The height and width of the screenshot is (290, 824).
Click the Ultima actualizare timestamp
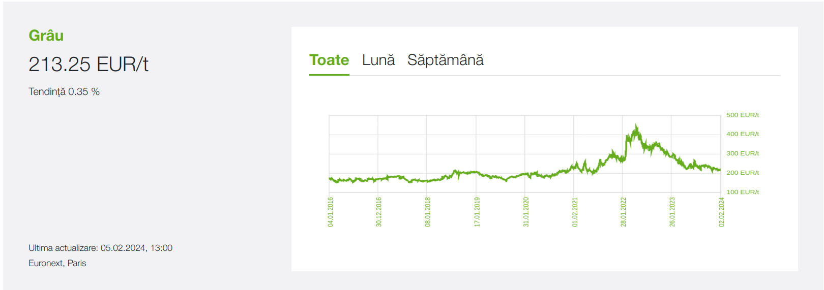click(100, 248)
